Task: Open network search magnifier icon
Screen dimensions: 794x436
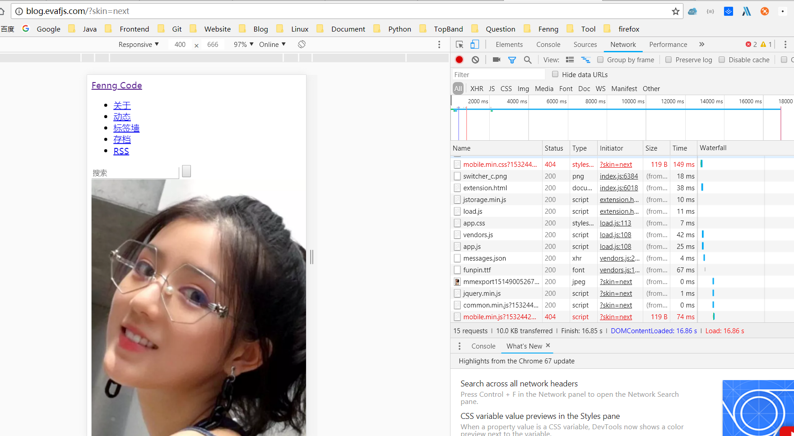Action: click(x=527, y=60)
